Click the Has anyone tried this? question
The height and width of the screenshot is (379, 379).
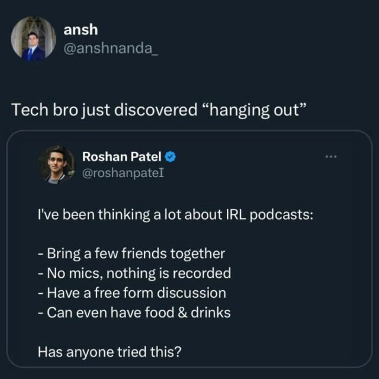pyautogui.click(x=109, y=352)
